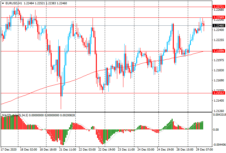Select the 1.22099 red price label
Image resolution: width=226 pixels, height=153 pixels.
tap(219, 51)
